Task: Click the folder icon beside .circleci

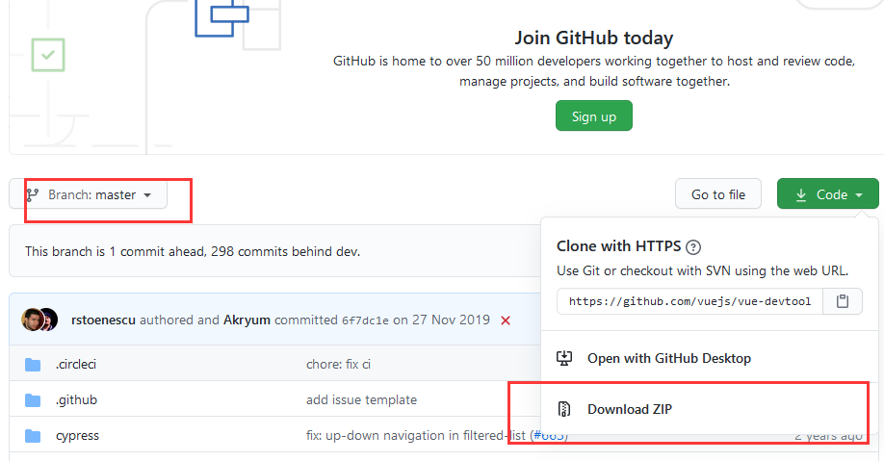Action: click(33, 365)
